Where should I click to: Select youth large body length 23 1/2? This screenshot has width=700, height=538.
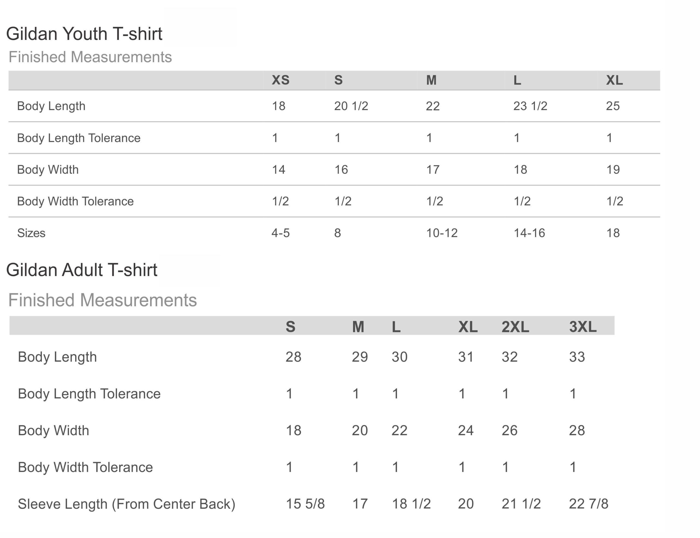(530, 106)
